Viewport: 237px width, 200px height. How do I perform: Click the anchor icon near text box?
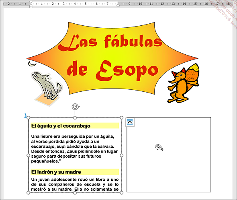[25, 115]
